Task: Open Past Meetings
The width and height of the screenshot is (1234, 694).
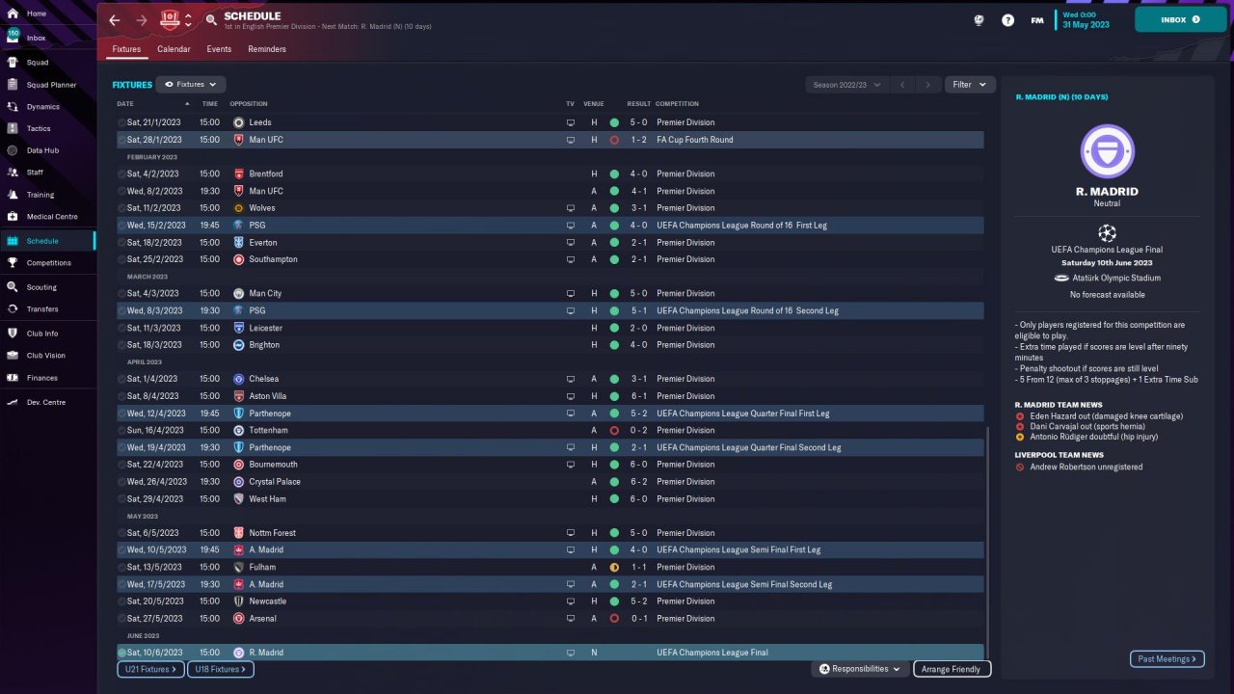Action: coord(1167,659)
